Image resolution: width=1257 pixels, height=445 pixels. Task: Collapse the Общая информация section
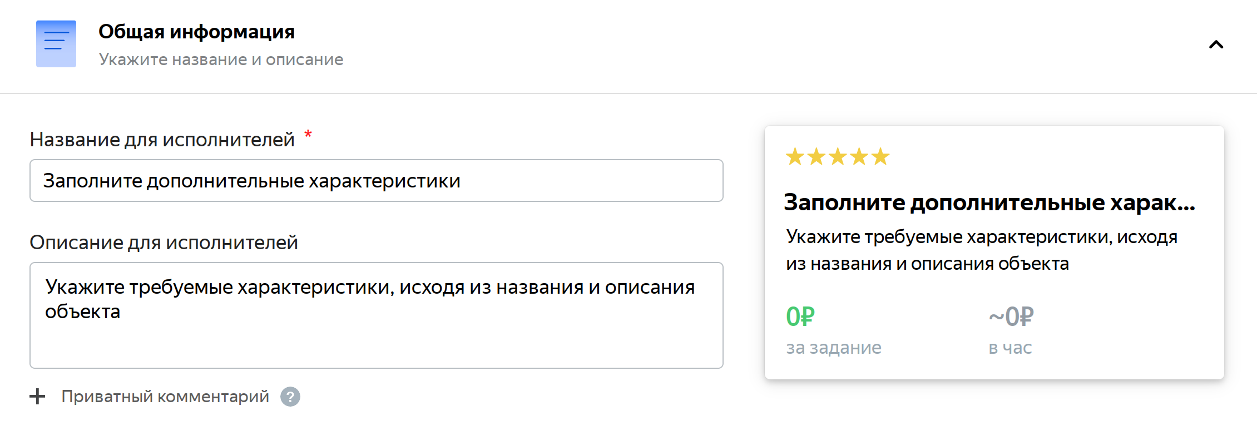click(x=1216, y=44)
